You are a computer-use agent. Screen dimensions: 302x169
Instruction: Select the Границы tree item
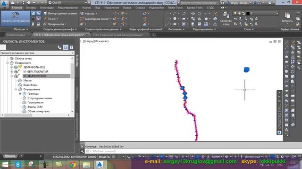[33, 94]
